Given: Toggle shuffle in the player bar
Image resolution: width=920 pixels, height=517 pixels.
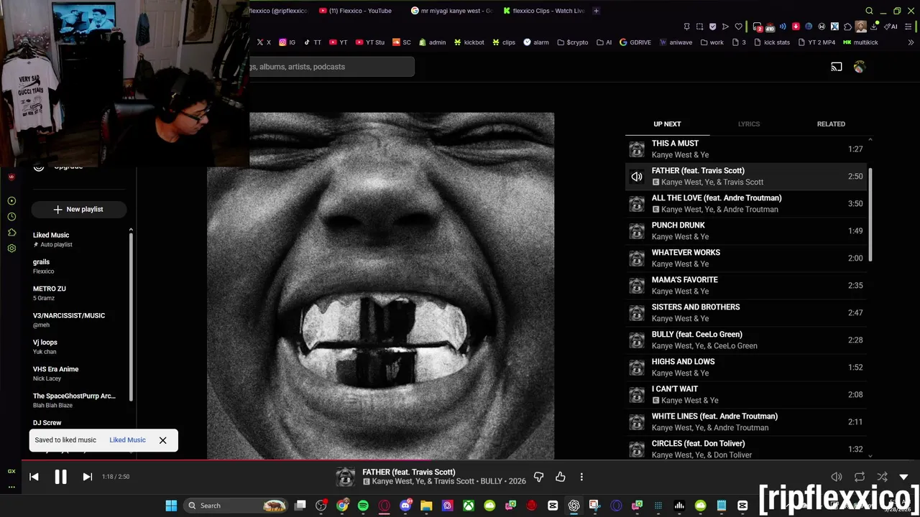Looking at the screenshot, I should coord(882,477).
